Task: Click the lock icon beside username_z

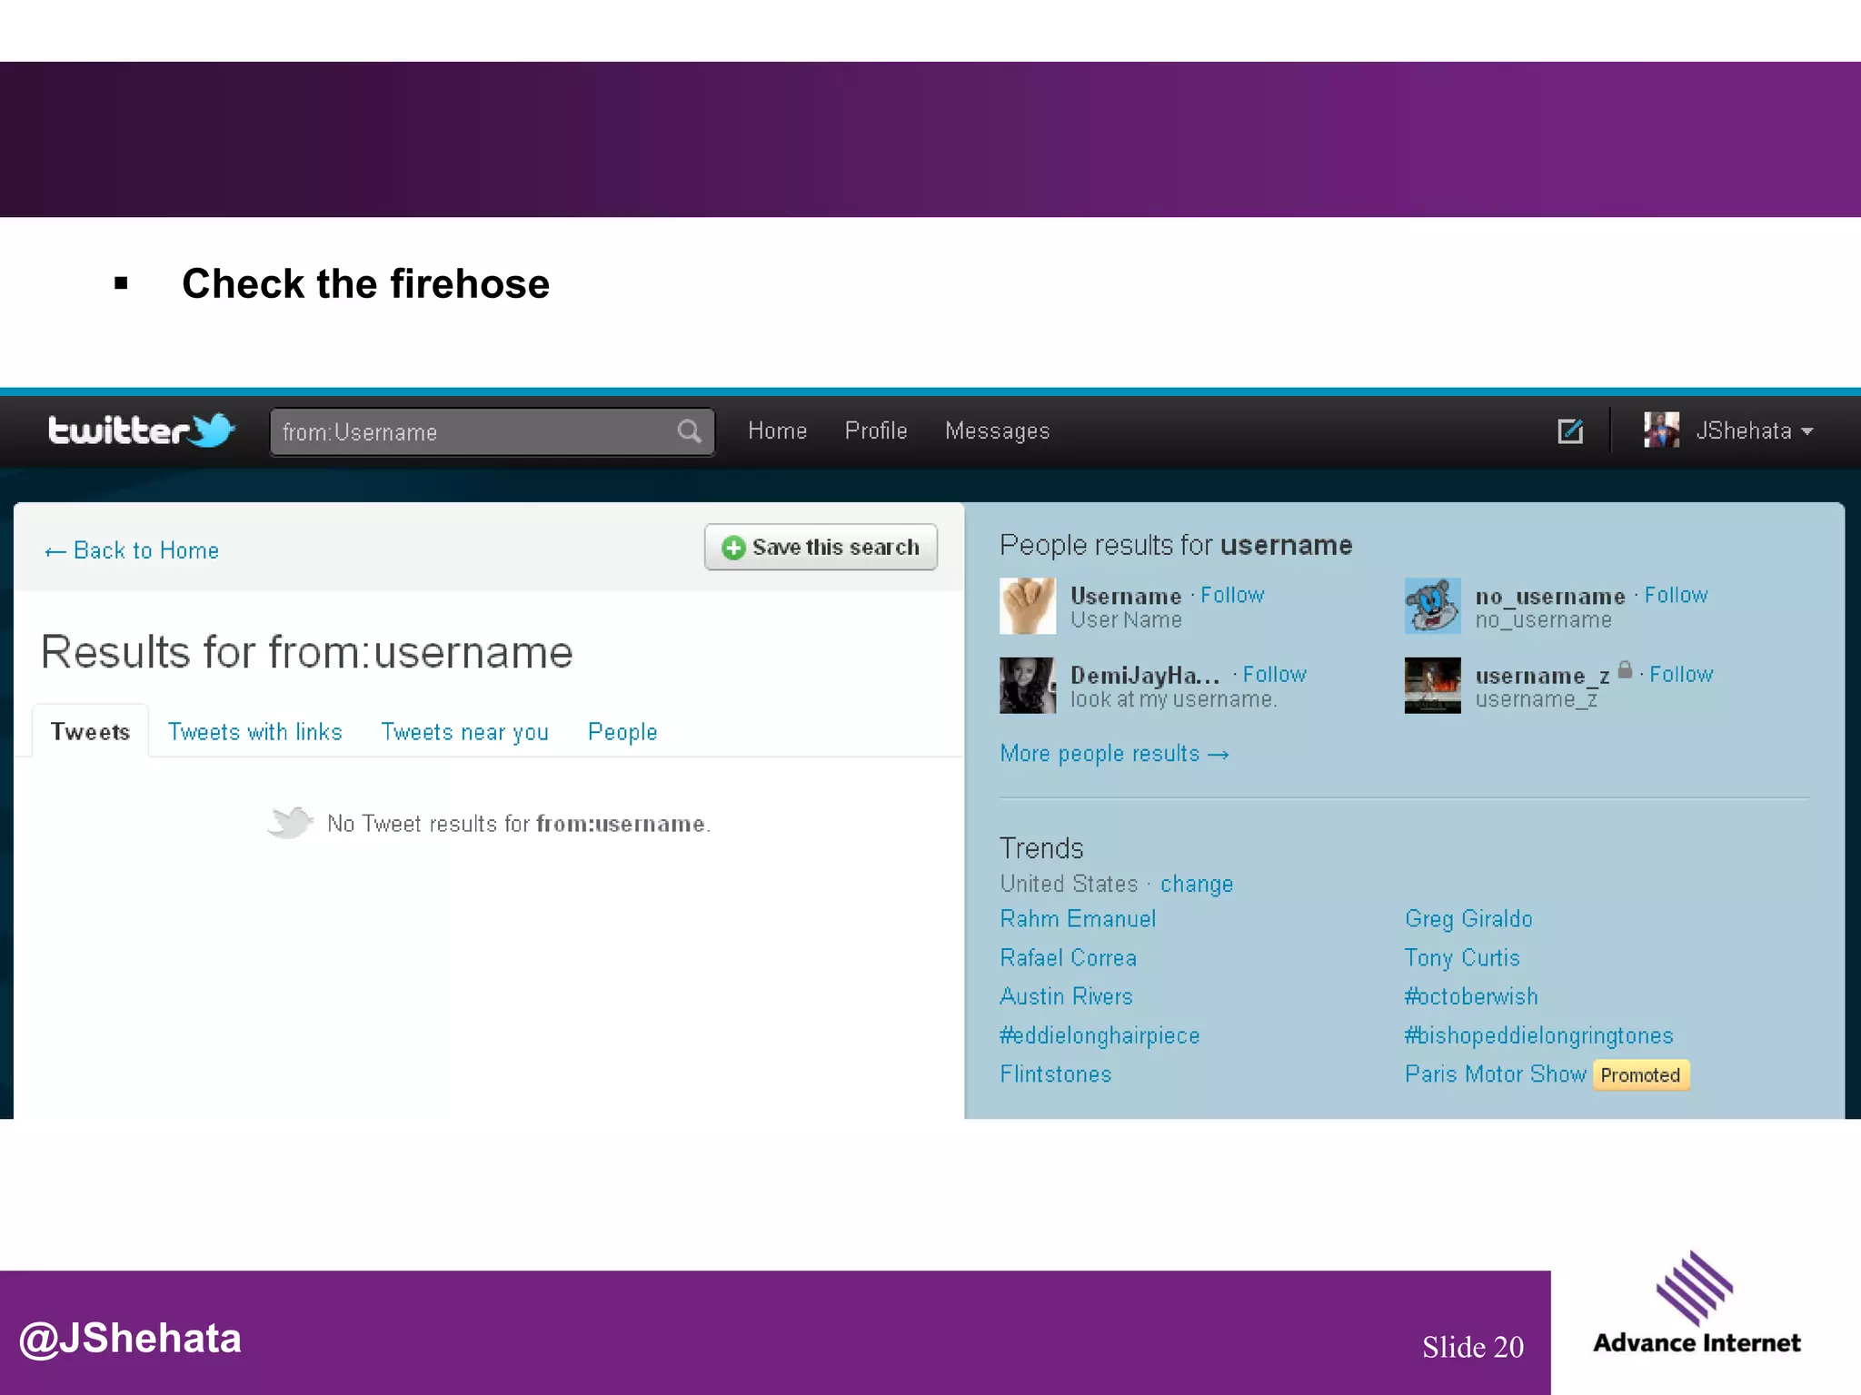Action: [1625, 671]
